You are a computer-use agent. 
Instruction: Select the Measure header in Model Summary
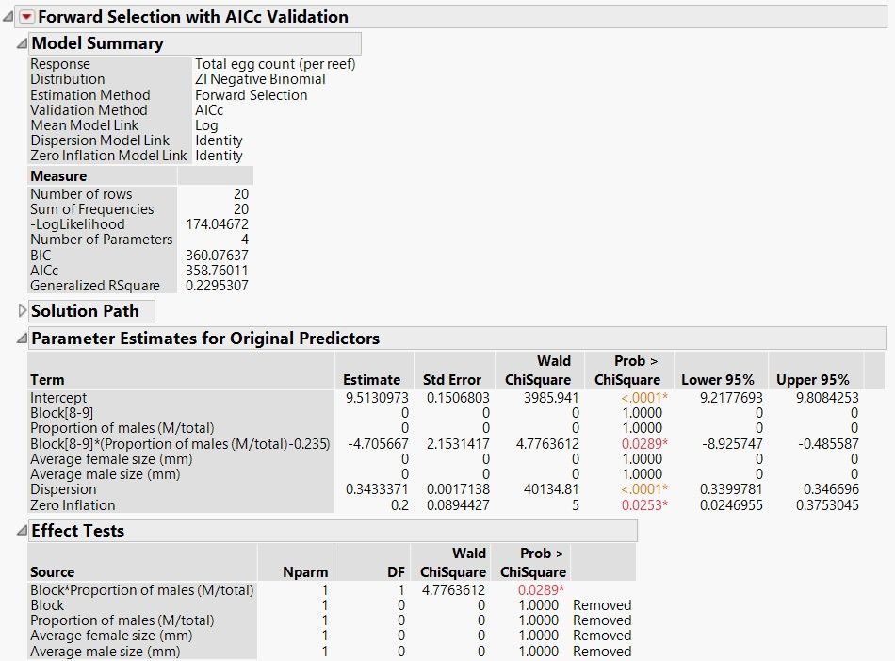coord(58,176)
